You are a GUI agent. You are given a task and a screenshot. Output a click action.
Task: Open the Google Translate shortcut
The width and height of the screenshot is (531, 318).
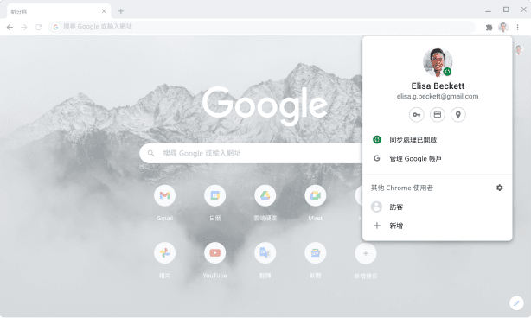click(x=265, y=252)
